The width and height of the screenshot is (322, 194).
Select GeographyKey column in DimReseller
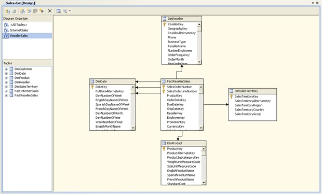[x=178, y=29]
